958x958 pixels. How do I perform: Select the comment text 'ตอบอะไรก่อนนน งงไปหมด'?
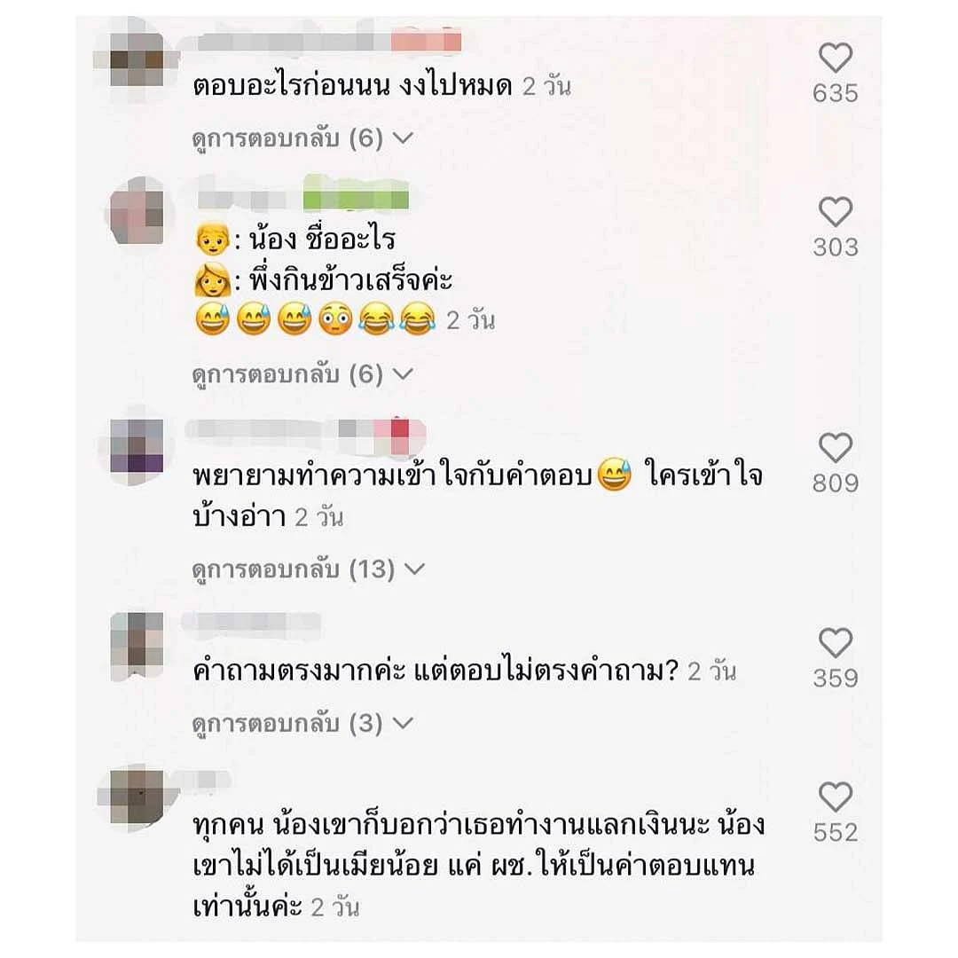352,85
